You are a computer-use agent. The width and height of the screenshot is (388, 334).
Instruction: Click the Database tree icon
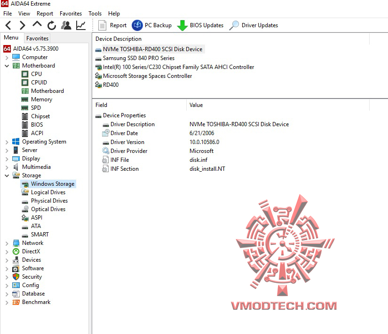tap(16, 294)
